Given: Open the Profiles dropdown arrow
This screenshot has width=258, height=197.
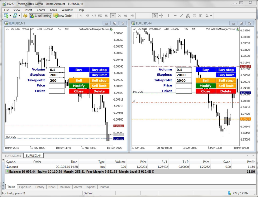Looking at the screenshot, I should click(x=19, y=16).
